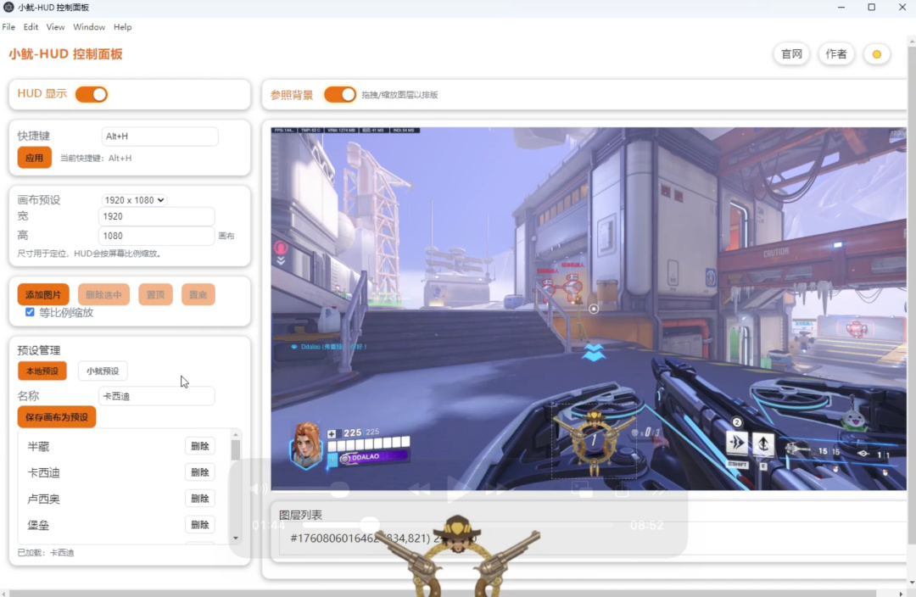The image size is (916, 597).
Task: Click the video progress slider at 01:44
Action: (x=369, y=525)
